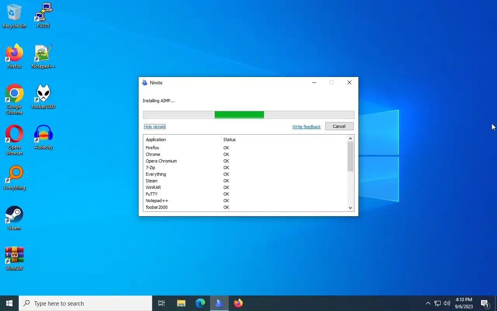Select the Audacity desktop shortcut
This screenshot has width=497, height=311.
[43, 138]
